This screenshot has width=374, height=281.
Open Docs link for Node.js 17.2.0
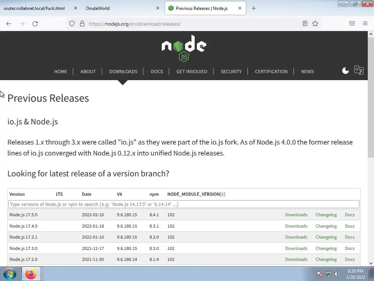coord(350,259)
